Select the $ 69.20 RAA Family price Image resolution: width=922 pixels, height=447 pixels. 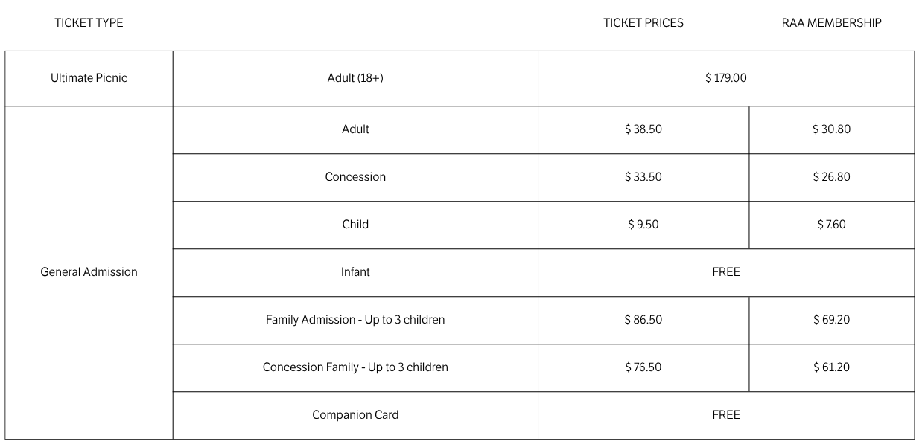831,320
